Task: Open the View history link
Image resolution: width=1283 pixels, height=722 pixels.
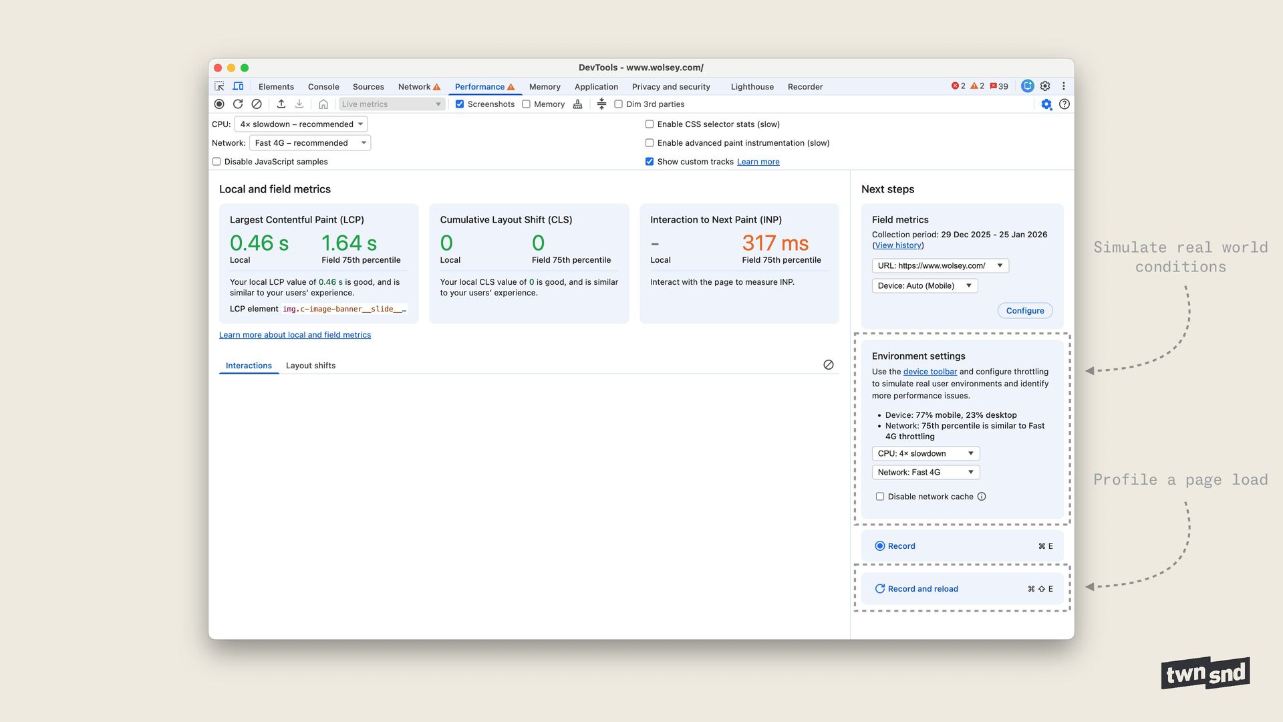Action: (898, 245)
